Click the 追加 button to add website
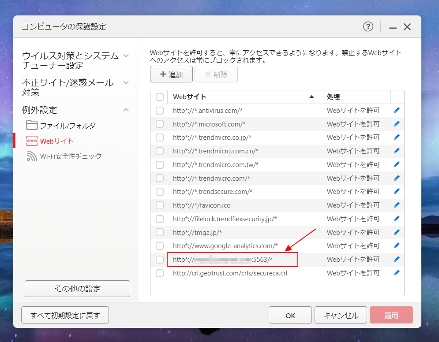Viewport: 439px width, 342px height. click(x=171, y=74)
